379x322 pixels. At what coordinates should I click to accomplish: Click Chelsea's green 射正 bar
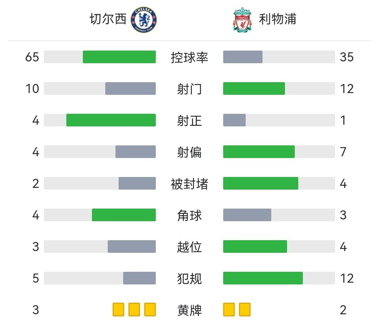point(111,120)
